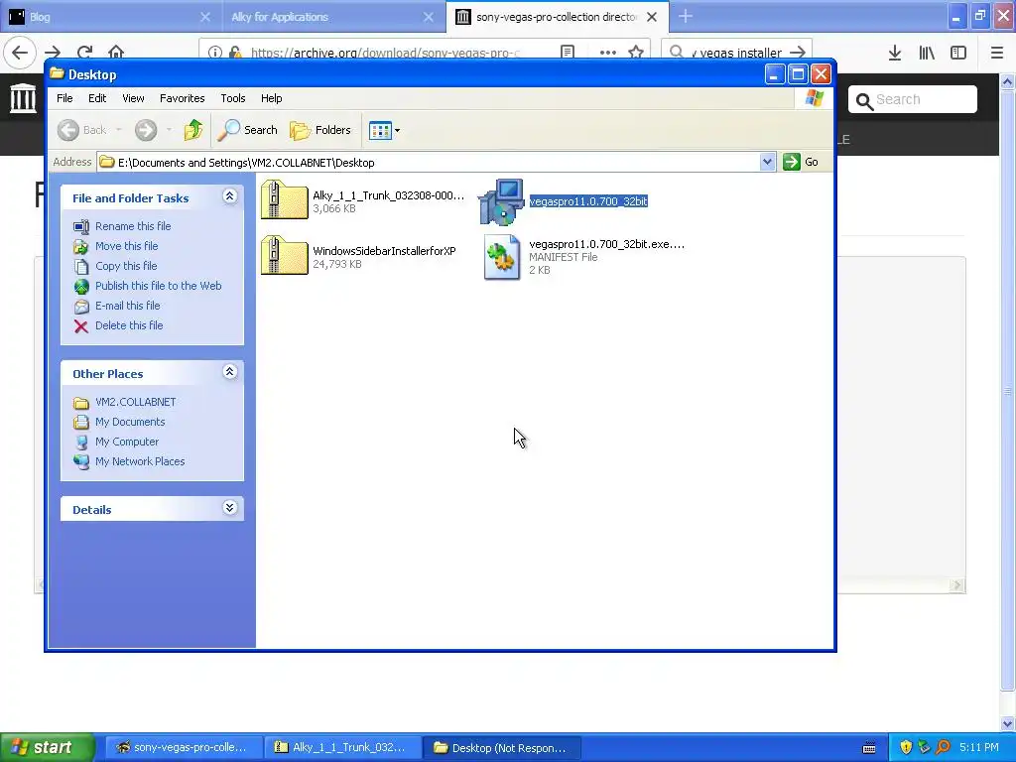Open the View menu
The image size is (1016, 762).
click(133, 98)
